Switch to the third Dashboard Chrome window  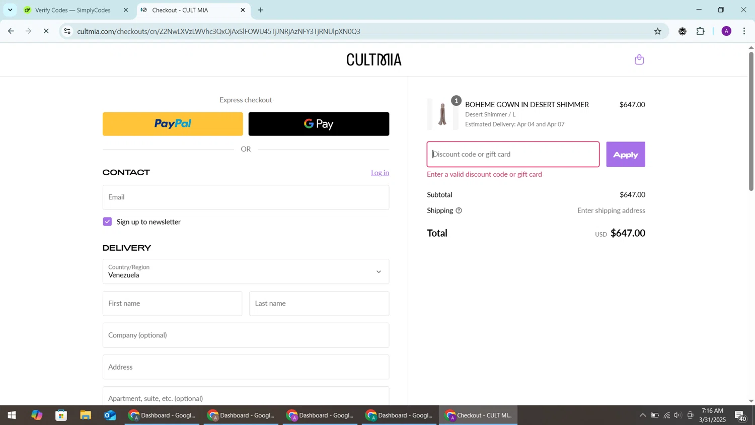(x=320, y=415)
